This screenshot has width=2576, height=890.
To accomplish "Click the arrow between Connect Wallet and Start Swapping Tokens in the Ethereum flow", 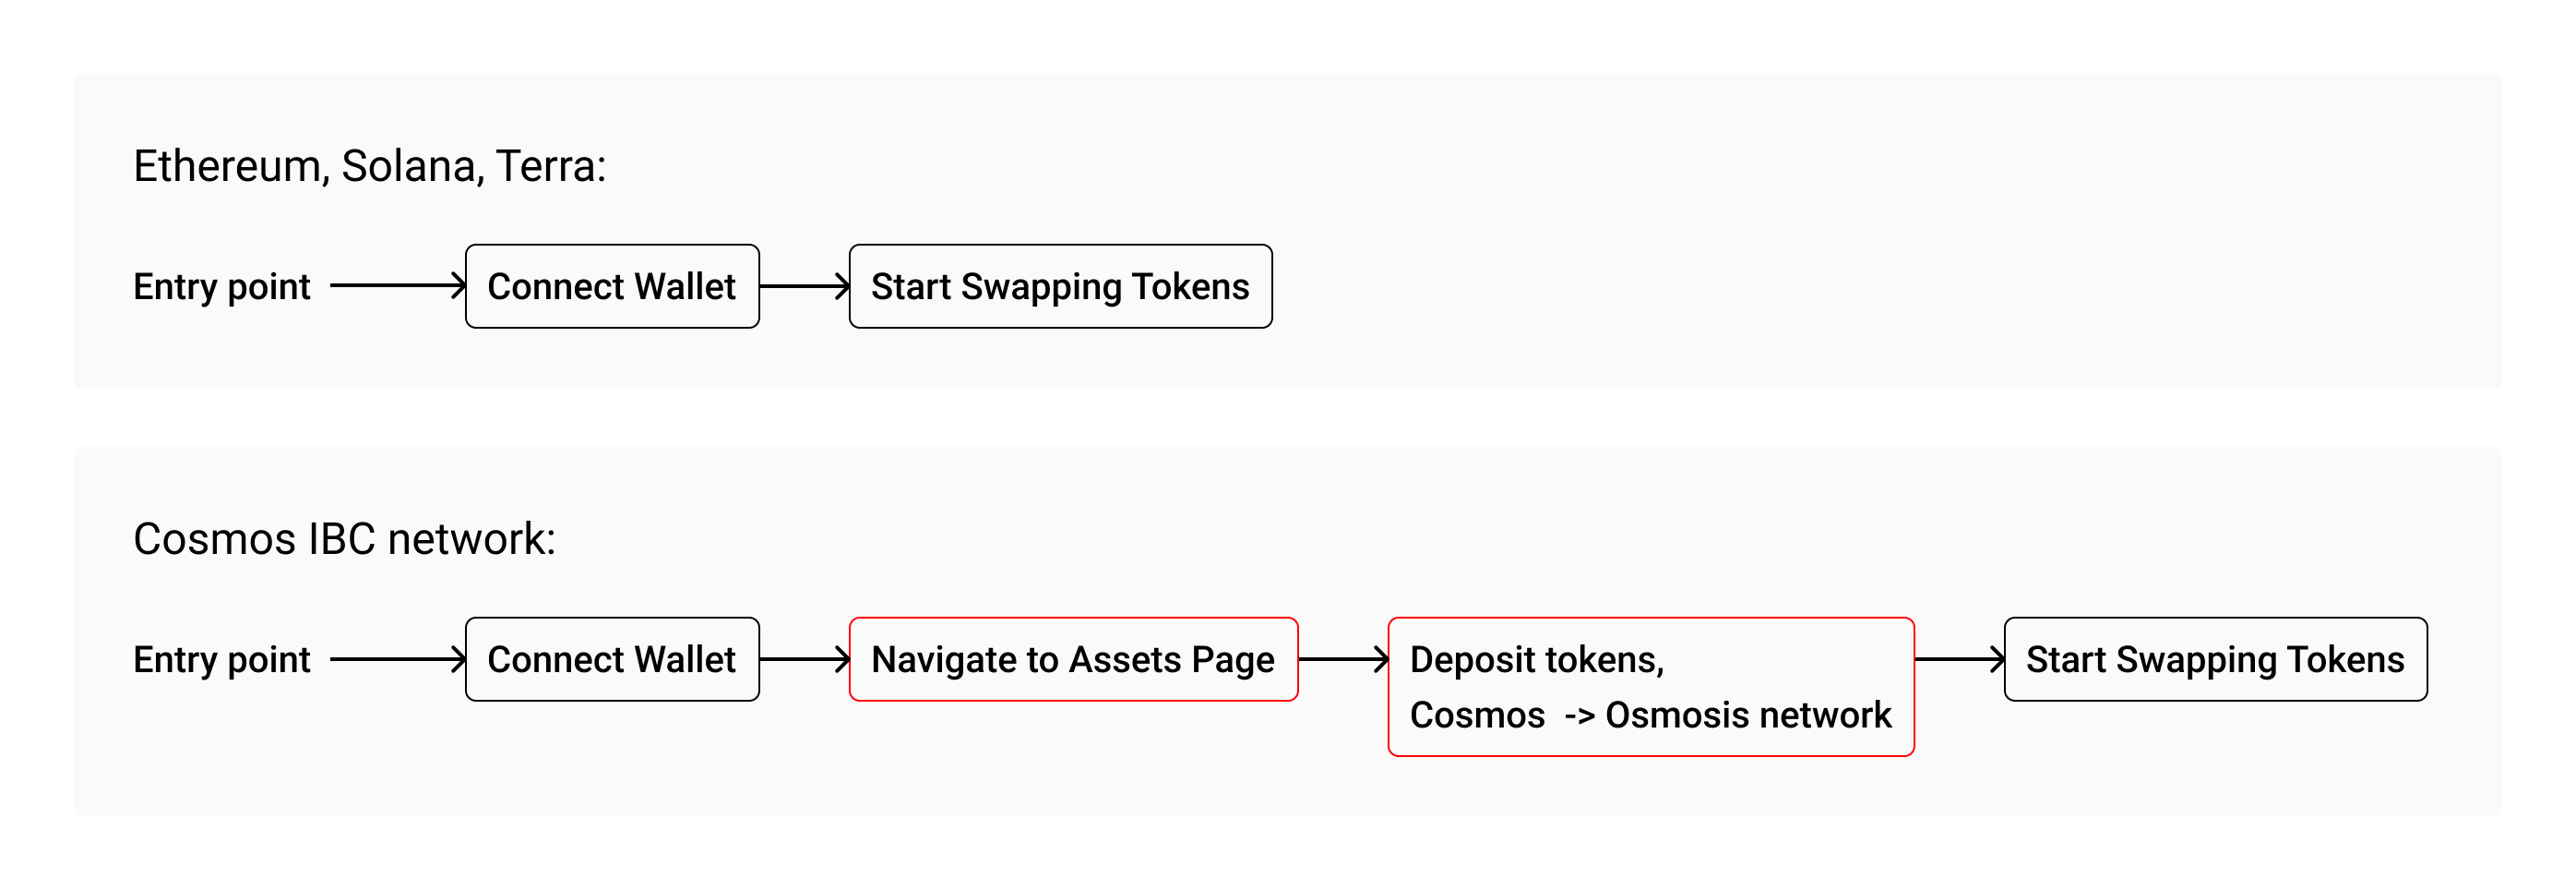I will pos(805,286).
